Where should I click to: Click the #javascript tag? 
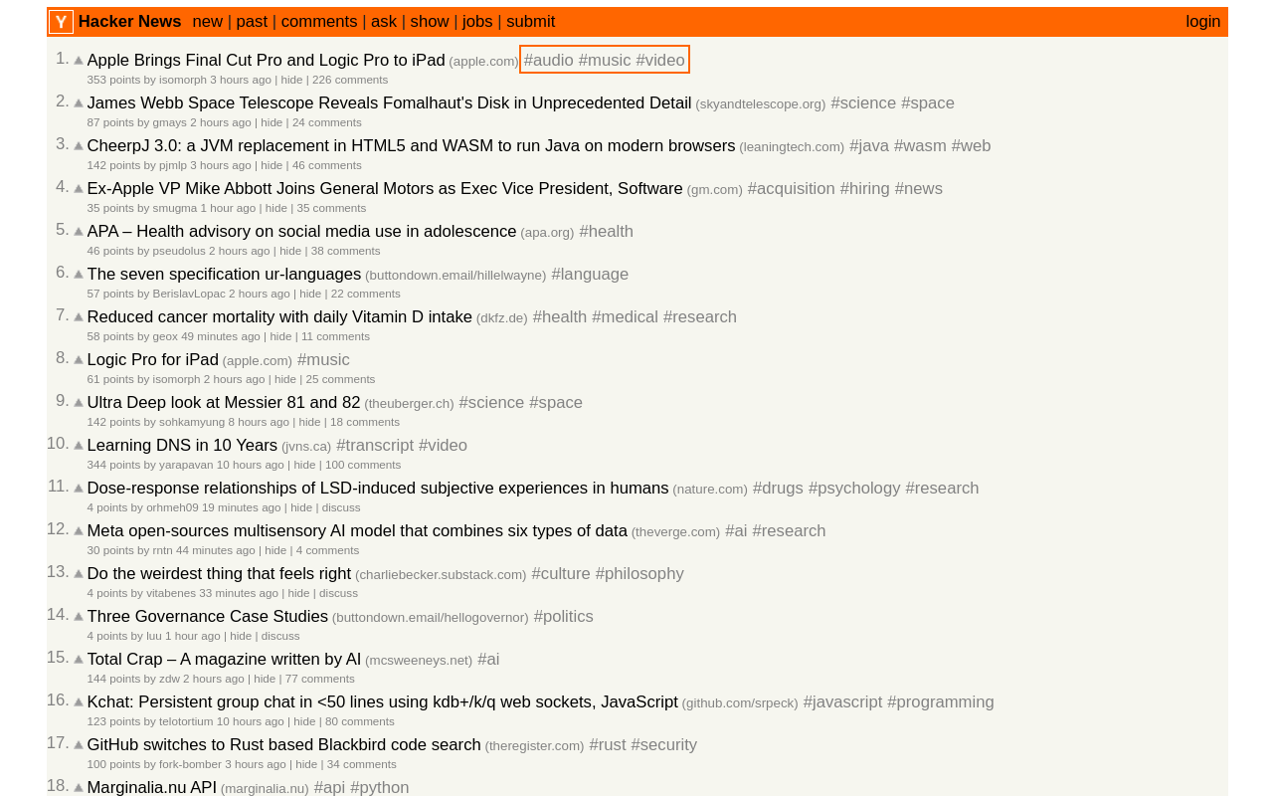coord(842,702)
